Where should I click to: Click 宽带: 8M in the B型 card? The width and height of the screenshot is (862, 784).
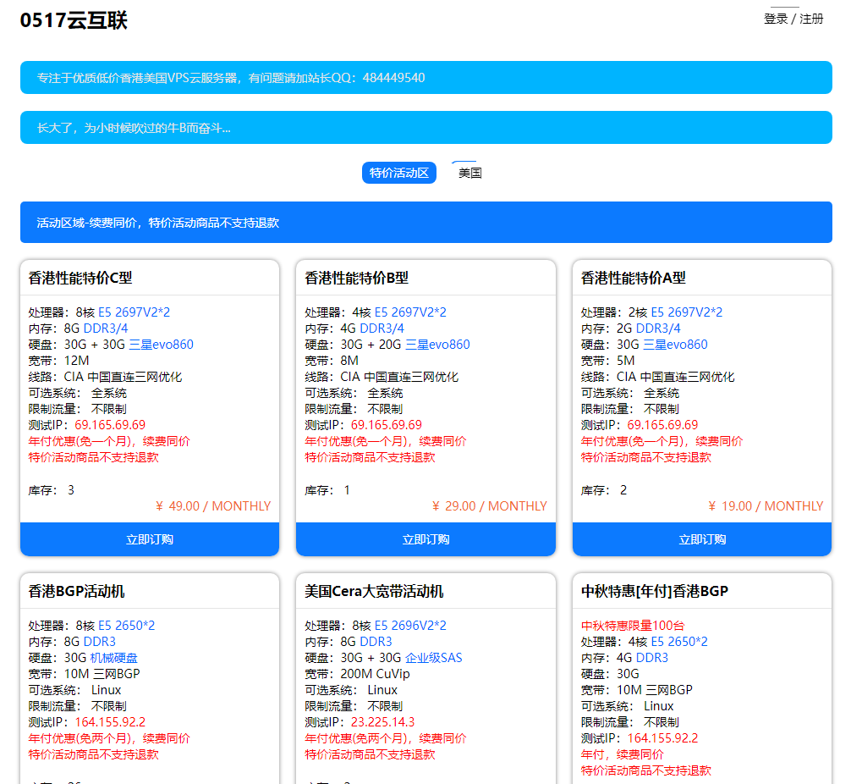tap(332, 361)
